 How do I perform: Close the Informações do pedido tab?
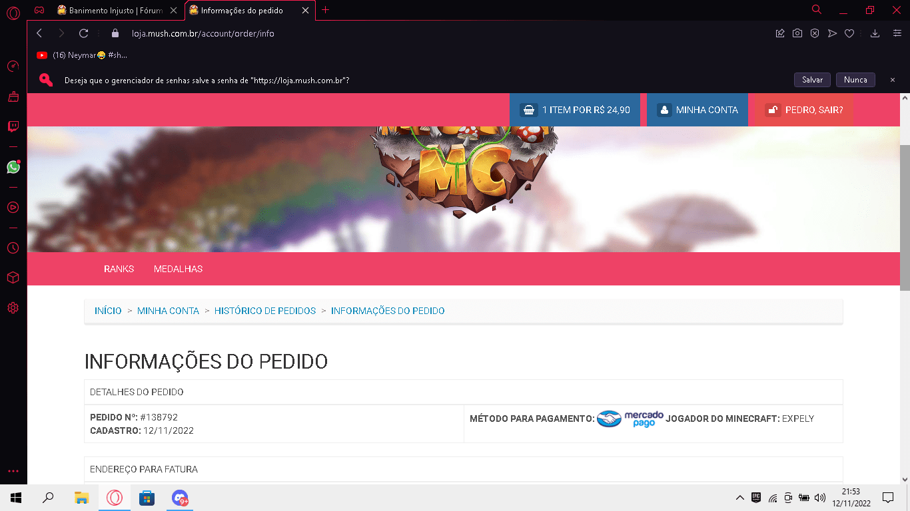[306, 11]
